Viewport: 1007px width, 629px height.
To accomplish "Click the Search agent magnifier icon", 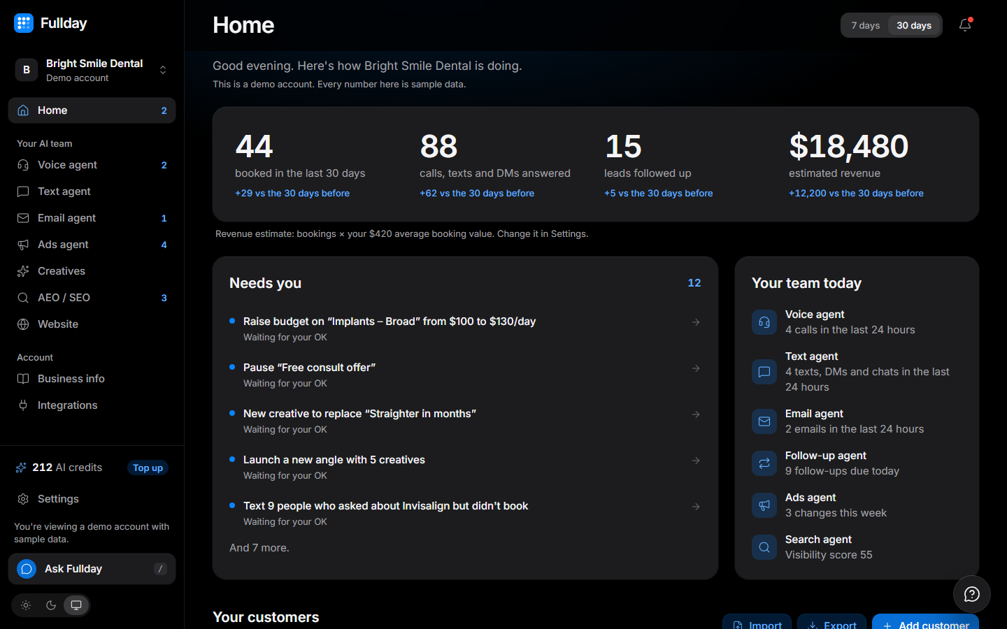I will [x=764, y=547].
